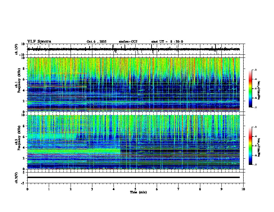This screenshot has height=212, width=274.
Task: Click the "2" kHz tick on ch.2 spectrogram
Action: 24,158
